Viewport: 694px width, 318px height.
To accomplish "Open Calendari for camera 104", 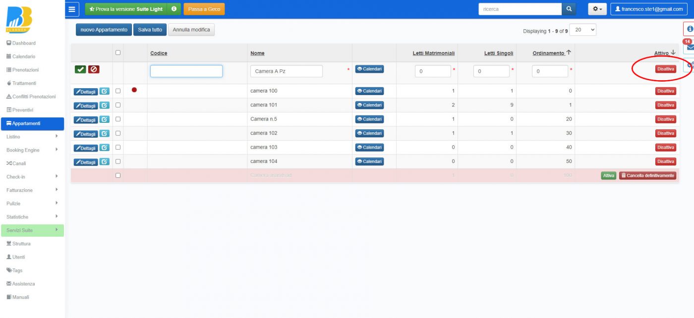I will [369, 161].
